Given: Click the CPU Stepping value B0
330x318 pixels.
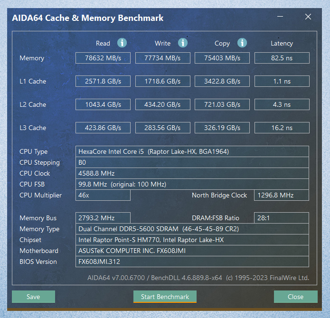Looking at the screenshot, I should click(192, 162).
